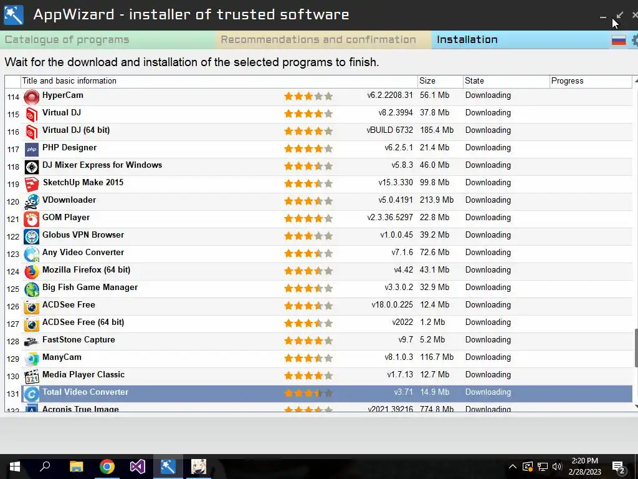Click the Big Fish Game Manager icon
Viewport: 638px width, 479px height.
[x=31, y=289]
